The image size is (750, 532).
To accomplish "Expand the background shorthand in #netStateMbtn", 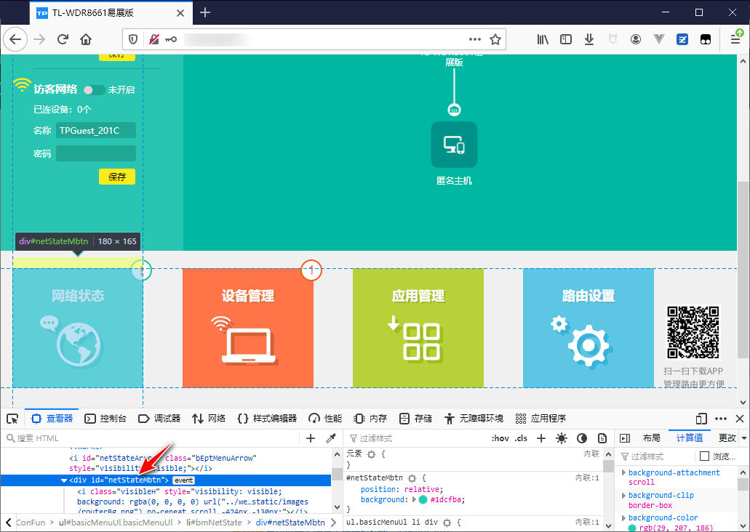I will coord(414,499).
